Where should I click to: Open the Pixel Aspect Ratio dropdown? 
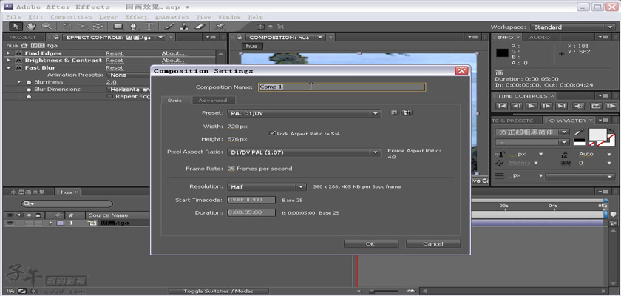coord(304,152)
